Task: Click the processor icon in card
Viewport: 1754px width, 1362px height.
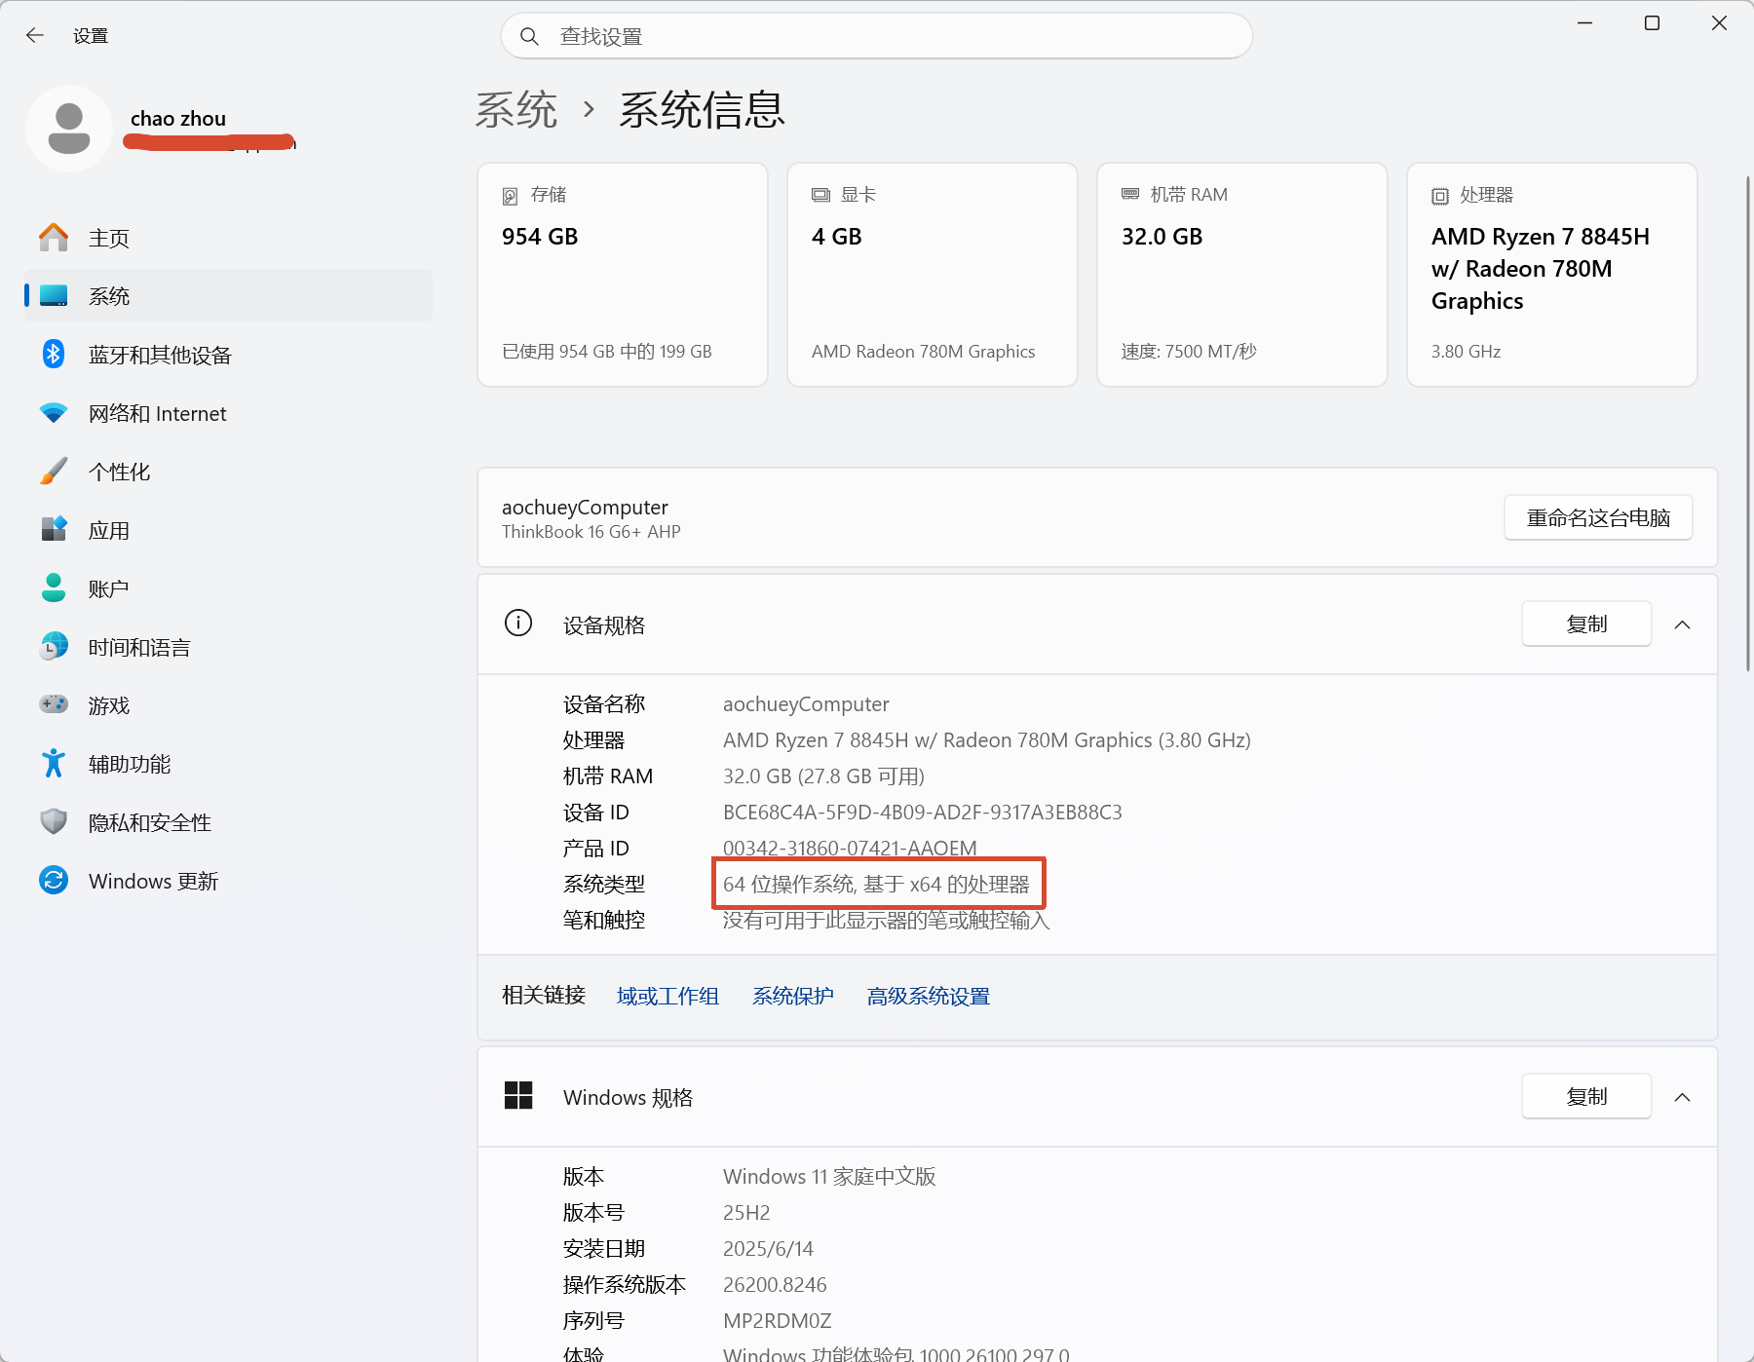Action: 1440,196
